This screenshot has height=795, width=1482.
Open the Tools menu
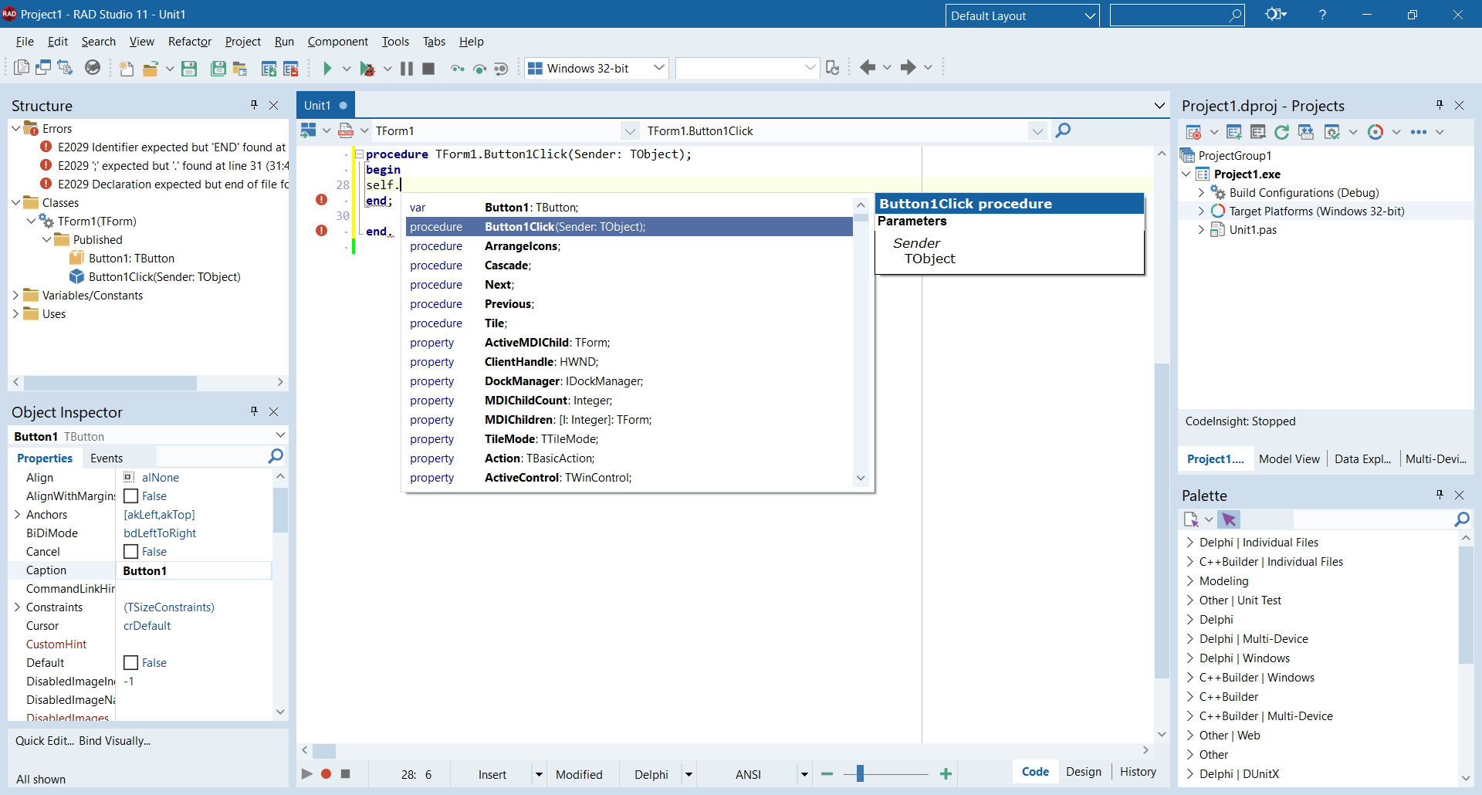(395, 42)
